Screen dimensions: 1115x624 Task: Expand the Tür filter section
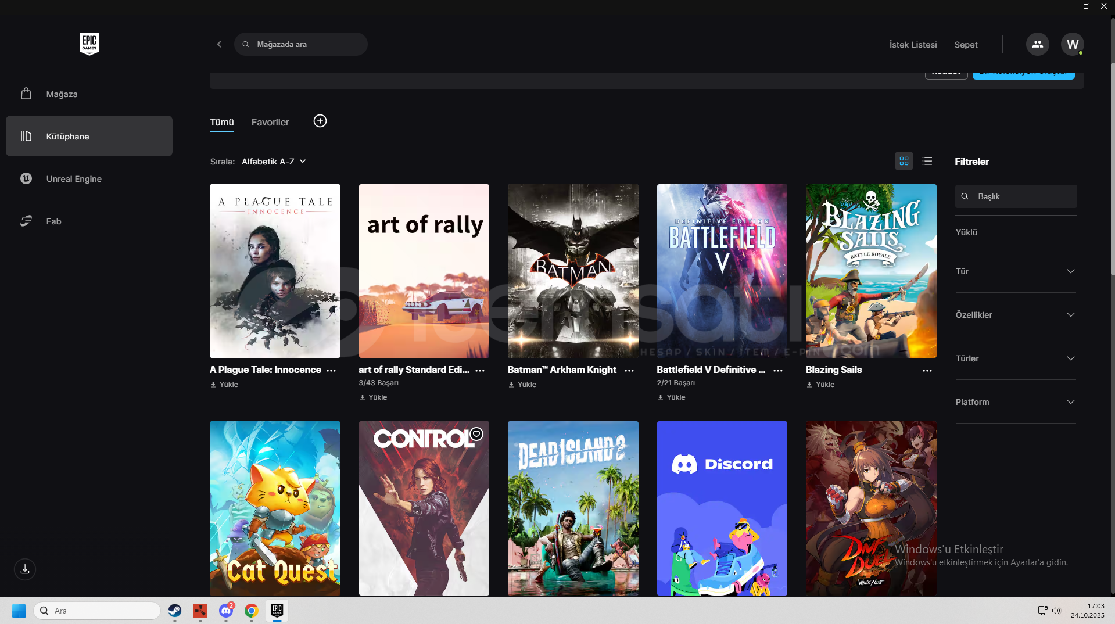tap(1015, 271)
